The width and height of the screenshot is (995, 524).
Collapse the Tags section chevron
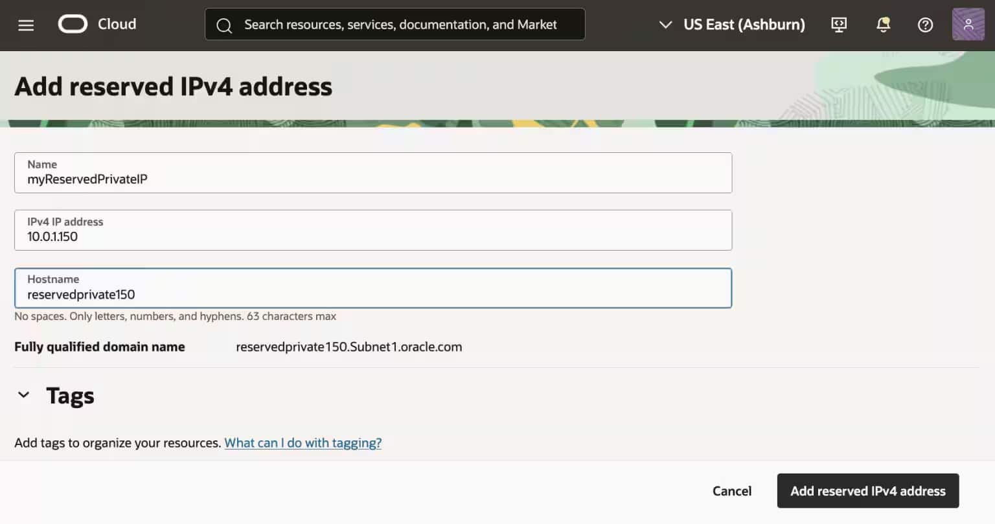[x=23, y=395]
